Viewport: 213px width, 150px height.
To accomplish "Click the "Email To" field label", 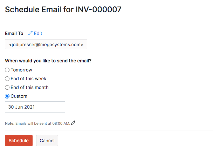I will pos(14,33).
